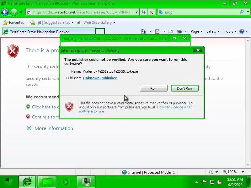Open the search provider dropdown arrow

pos(248,12)
